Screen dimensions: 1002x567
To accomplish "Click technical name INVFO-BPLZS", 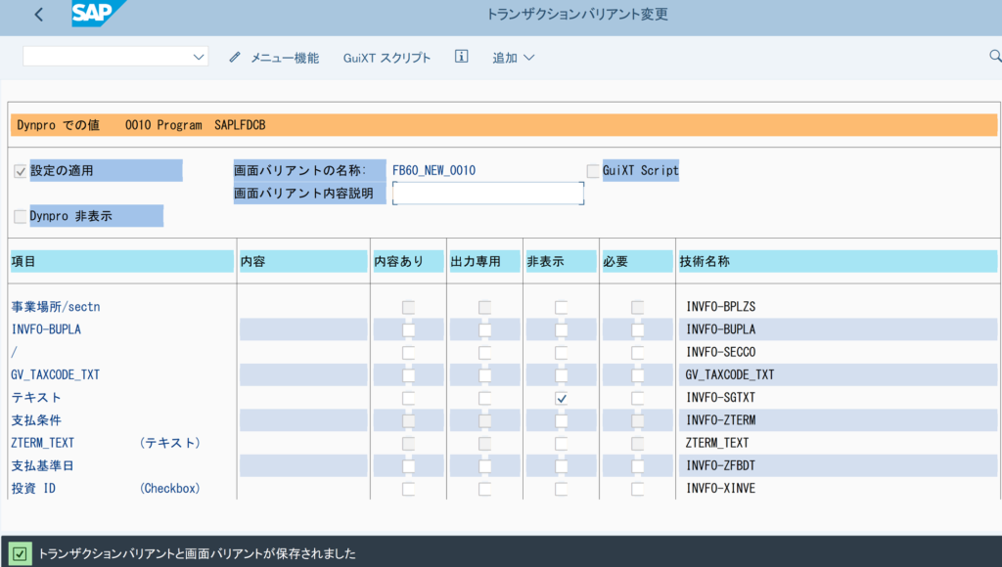I will tap(721, 307).
